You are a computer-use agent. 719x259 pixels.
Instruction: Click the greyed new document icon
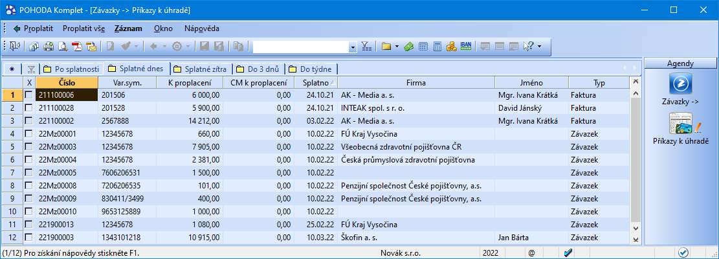110,47
